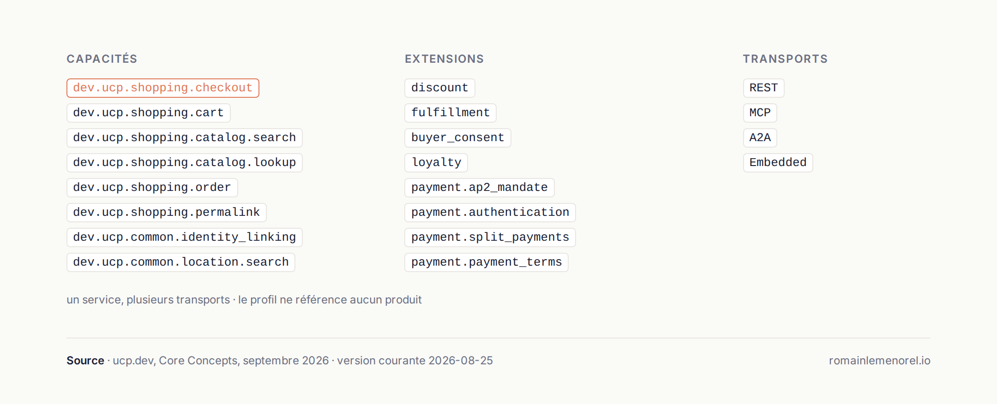Image resolution: width=997 pixels, height=404 pixels.
Task: Select the MCP transport tag
Action: (x=760, y=113)
